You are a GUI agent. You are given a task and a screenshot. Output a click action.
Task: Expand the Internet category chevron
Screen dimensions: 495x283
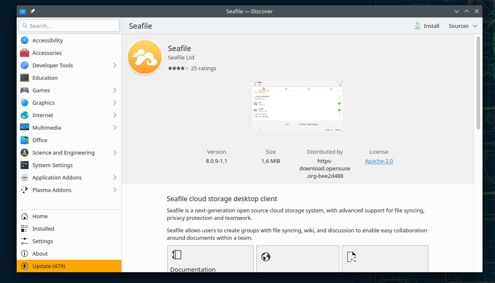(x=115, y=115)
